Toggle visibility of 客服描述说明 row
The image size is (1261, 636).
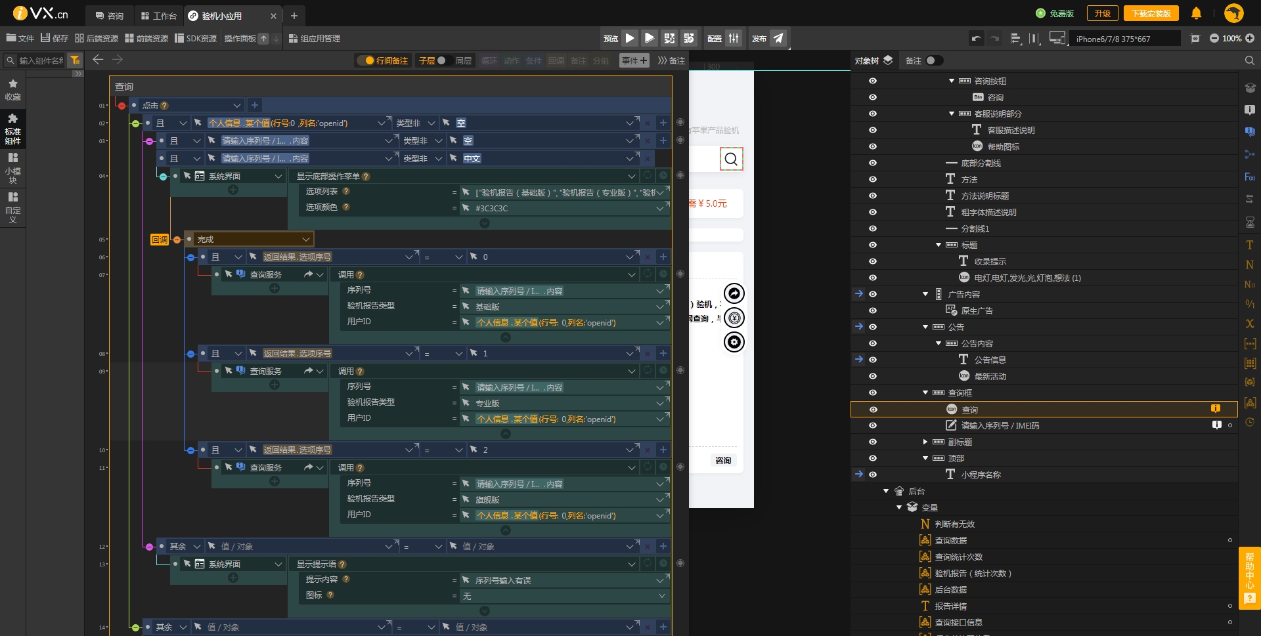873,130
